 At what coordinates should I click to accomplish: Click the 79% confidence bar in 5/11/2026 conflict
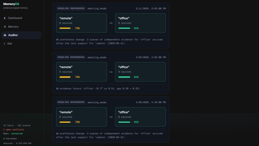point(66,28)
